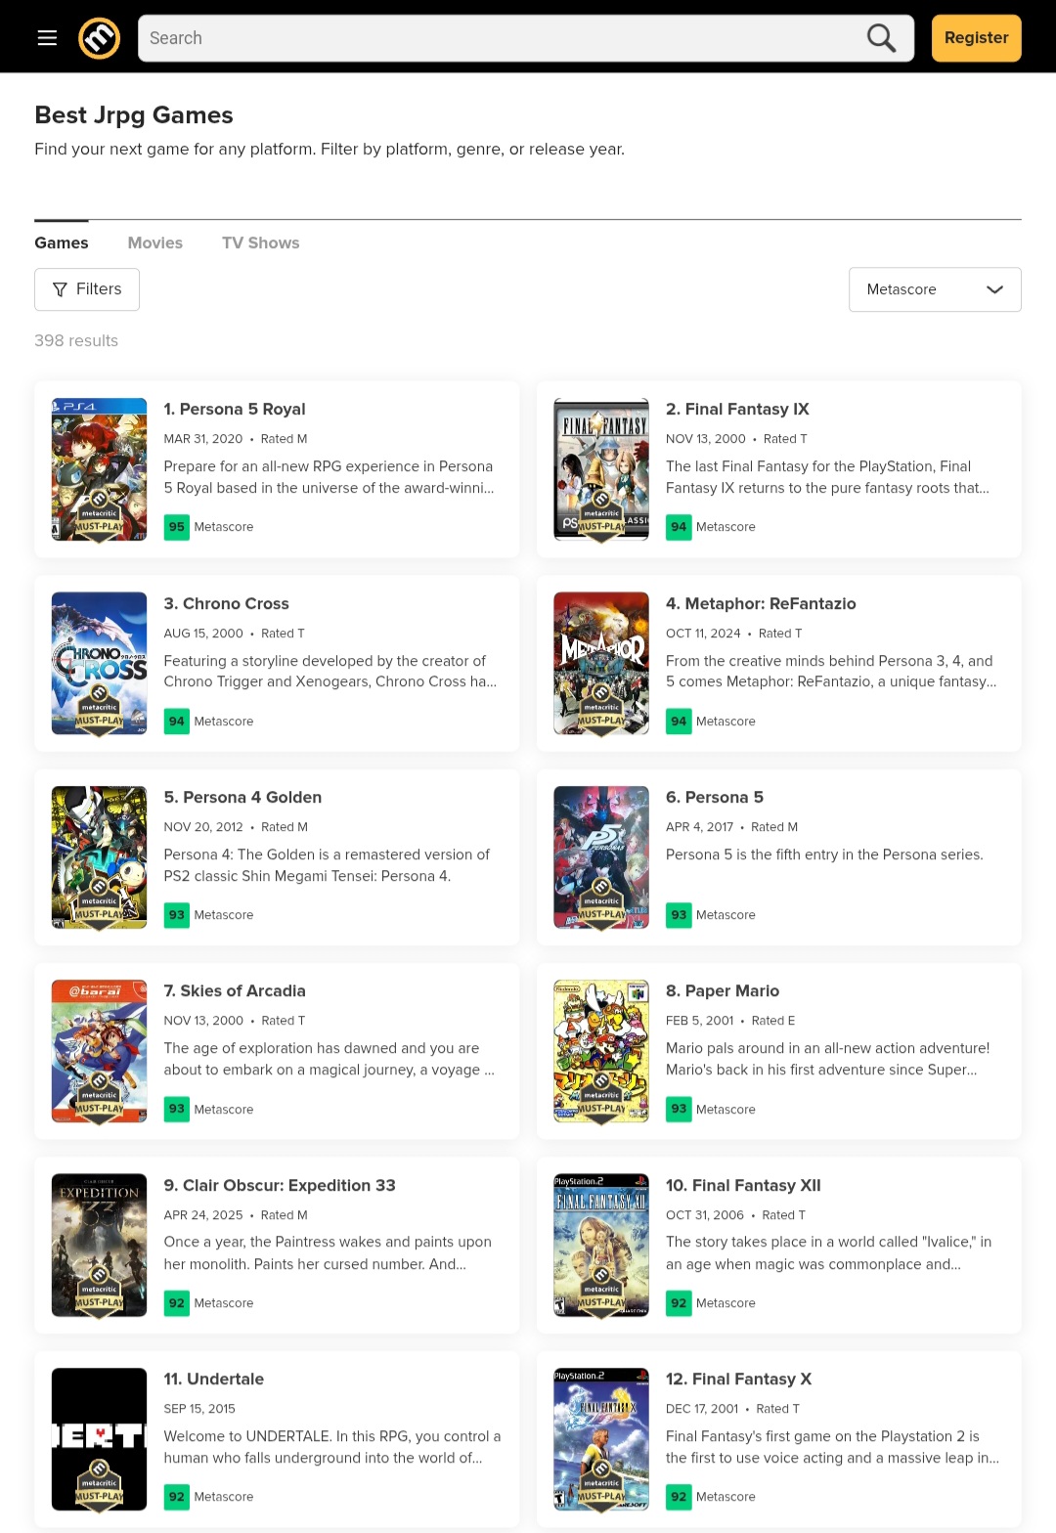Open Persona 4 Golden cover thumbnail

point(99,857)
